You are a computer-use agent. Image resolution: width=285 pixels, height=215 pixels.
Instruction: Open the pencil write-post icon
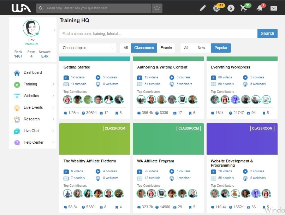pos(203,8)
